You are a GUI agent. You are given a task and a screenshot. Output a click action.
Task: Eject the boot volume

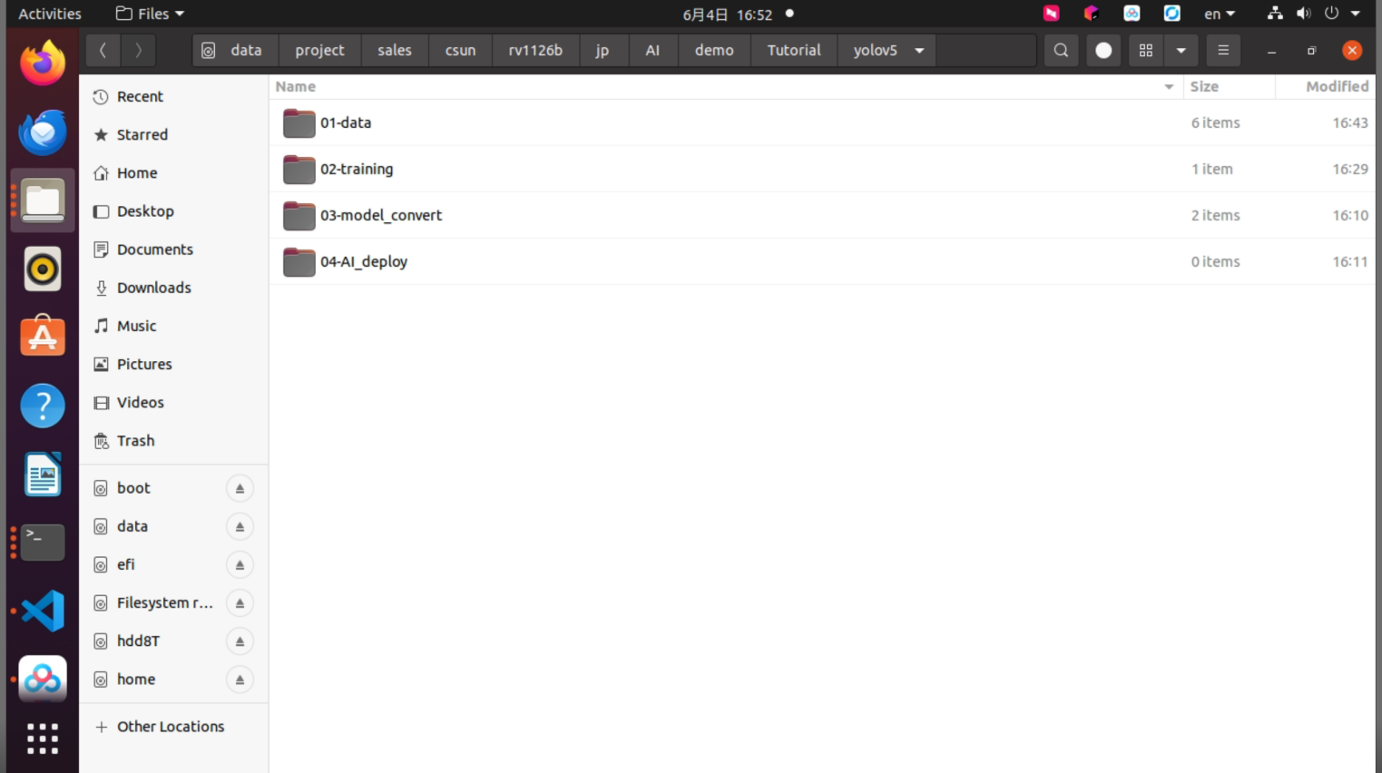(240, 488)
